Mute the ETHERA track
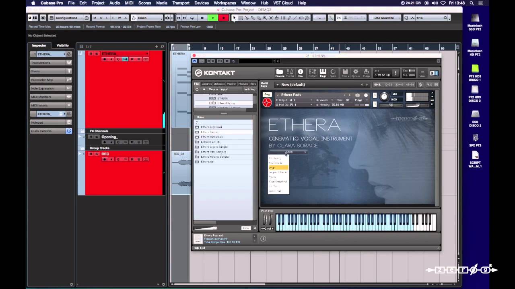The image size is (515, 289). click(91, 54)
